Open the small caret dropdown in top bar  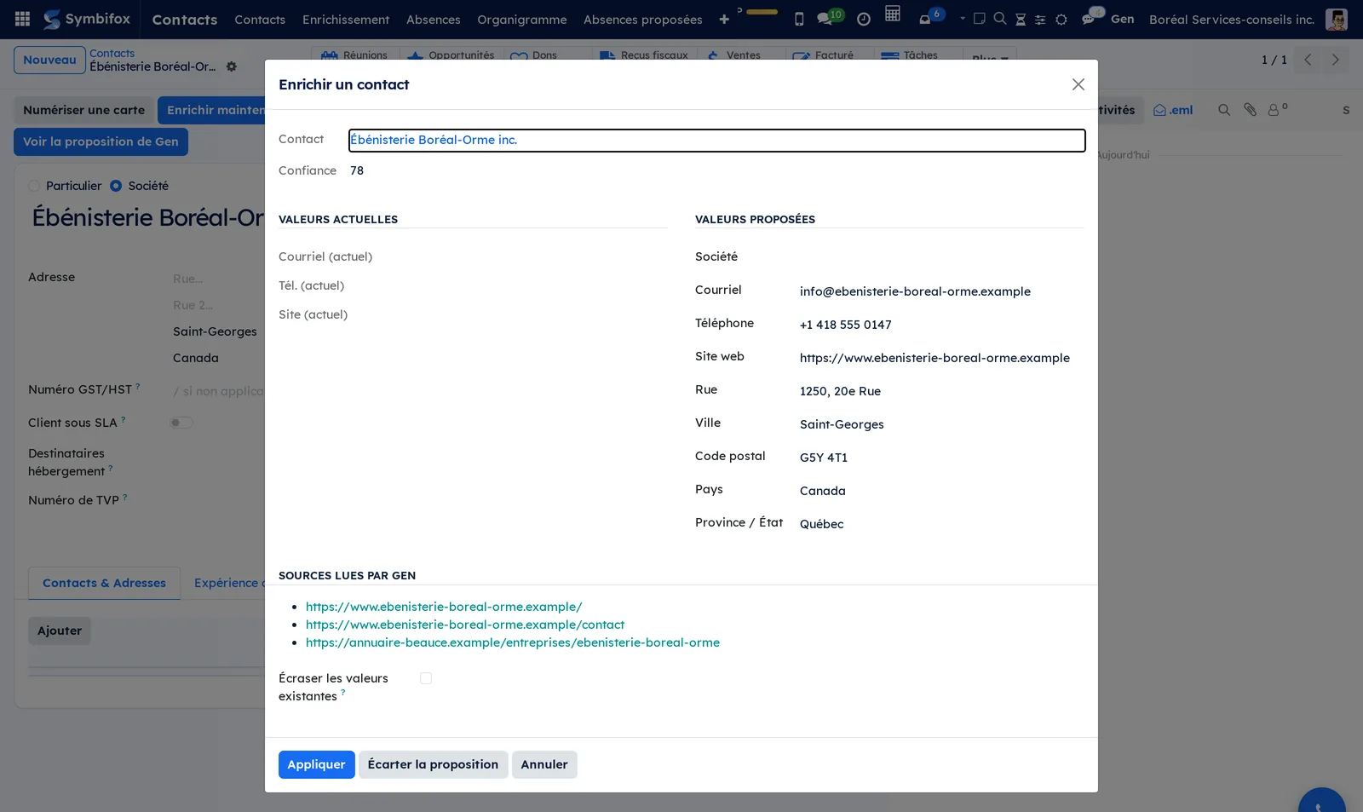tap(963, 18)
